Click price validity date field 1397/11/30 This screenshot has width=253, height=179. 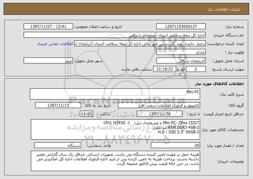(160, 114)
